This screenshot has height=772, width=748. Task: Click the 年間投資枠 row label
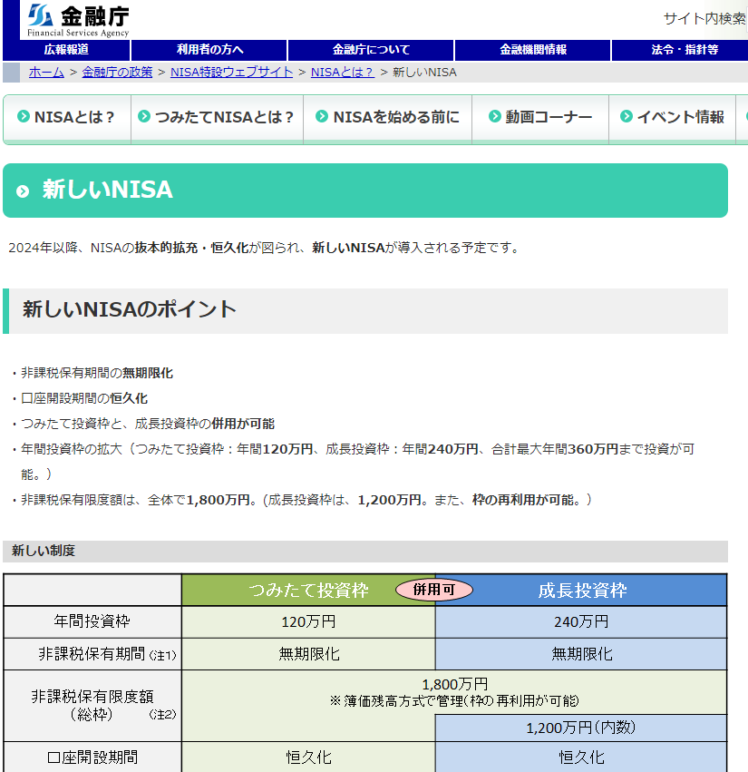pos(92,621)
